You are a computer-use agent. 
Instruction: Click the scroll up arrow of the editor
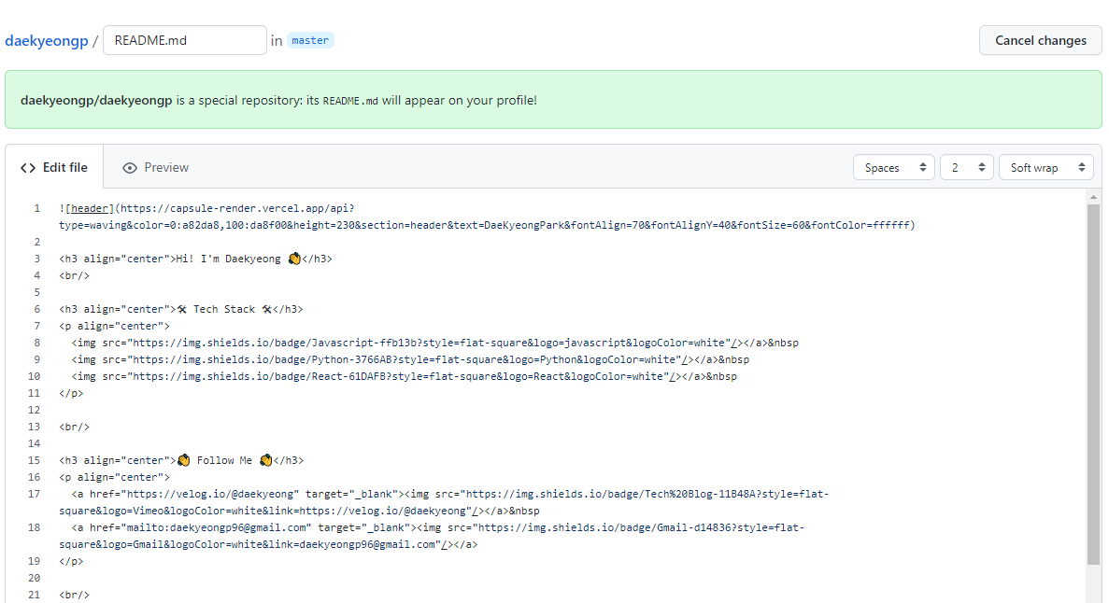pos(1093,197)
